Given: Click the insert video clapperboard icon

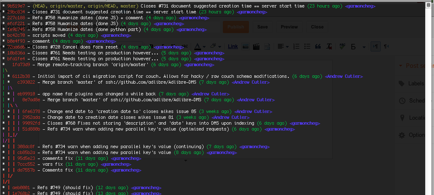Looking at the screenshot, I should point(256,46).
